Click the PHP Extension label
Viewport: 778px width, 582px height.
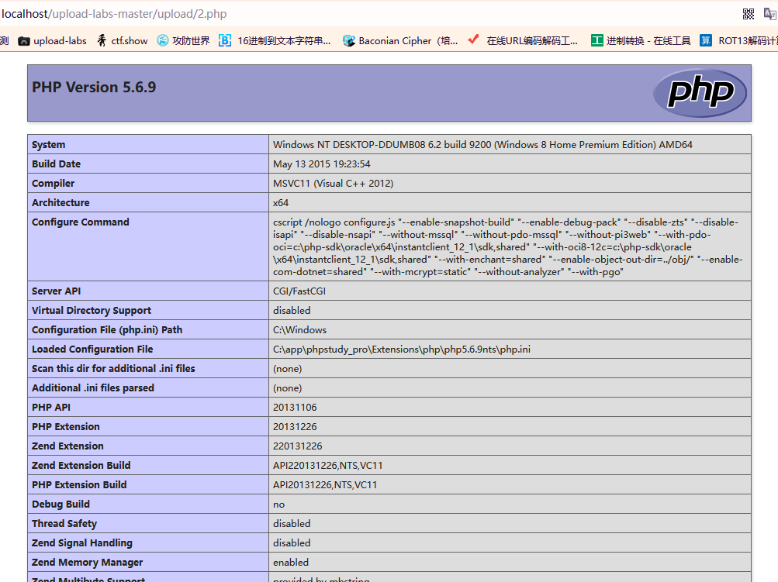pyautogui.click(x=65, y=426)
